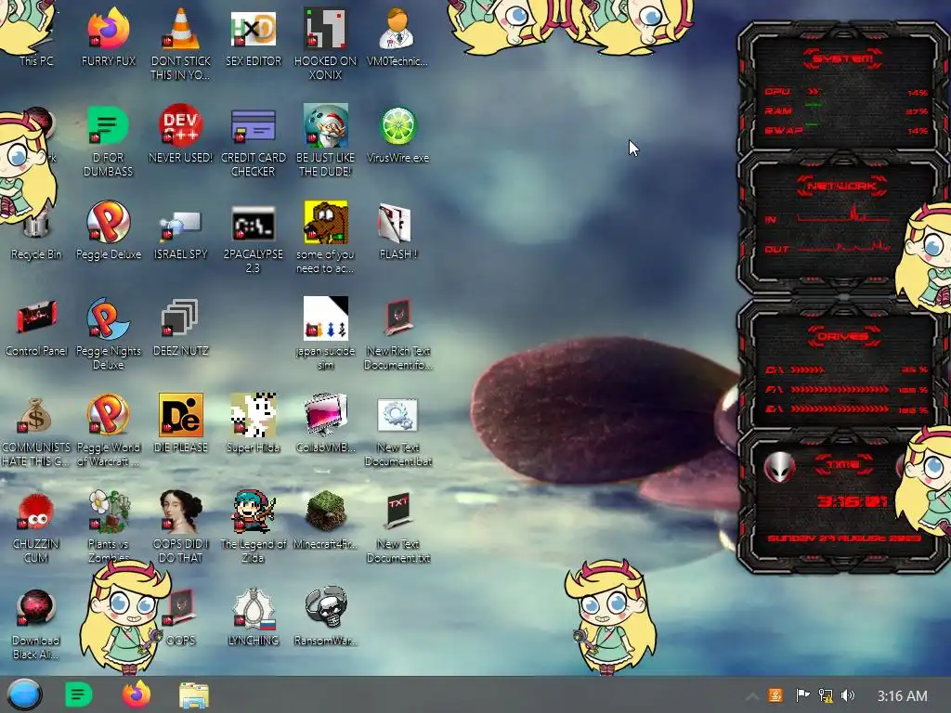951x713 pixels.
Task: Open the Peggle Deluxe shortcut
Action: (x=108, y=222)
